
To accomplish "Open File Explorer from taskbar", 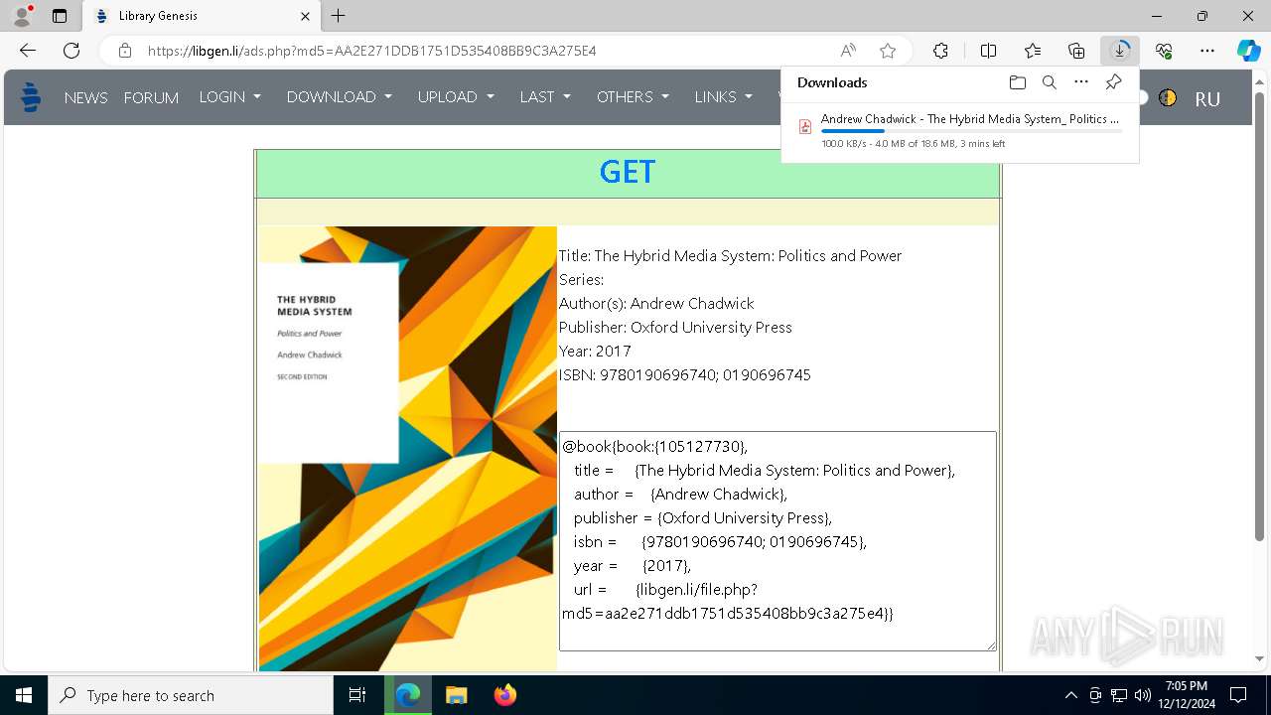I will click(456, 695).
